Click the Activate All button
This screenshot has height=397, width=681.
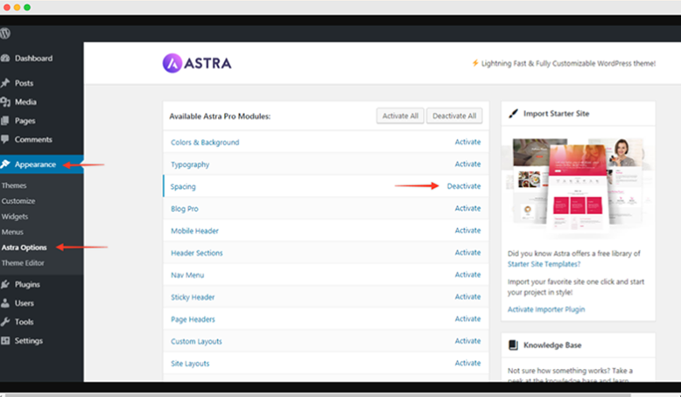[400, 115]
